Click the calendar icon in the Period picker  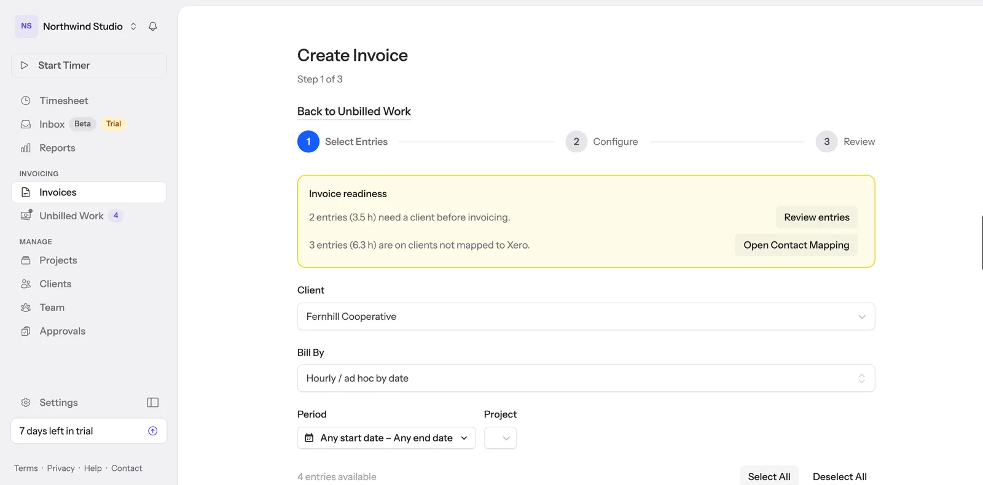pos(310,438)
